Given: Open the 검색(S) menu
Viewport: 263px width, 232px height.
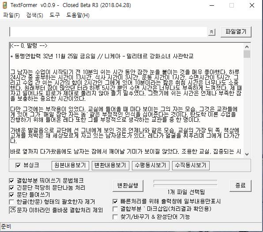Looking at the screenshot, I should [35, 15].
